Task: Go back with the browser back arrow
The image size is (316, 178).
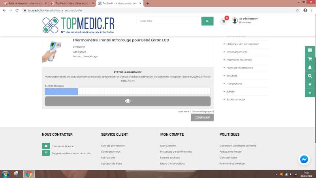Action: 4,10
